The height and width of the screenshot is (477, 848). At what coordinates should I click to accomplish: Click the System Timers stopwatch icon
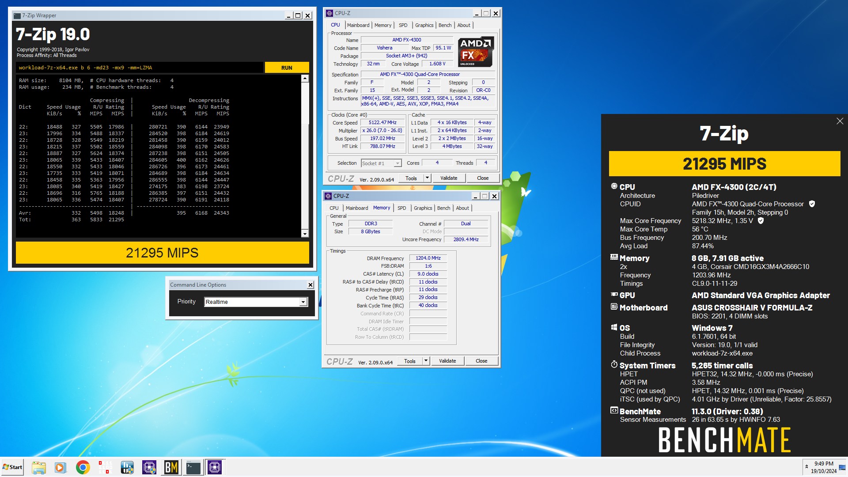coord(614,364)
